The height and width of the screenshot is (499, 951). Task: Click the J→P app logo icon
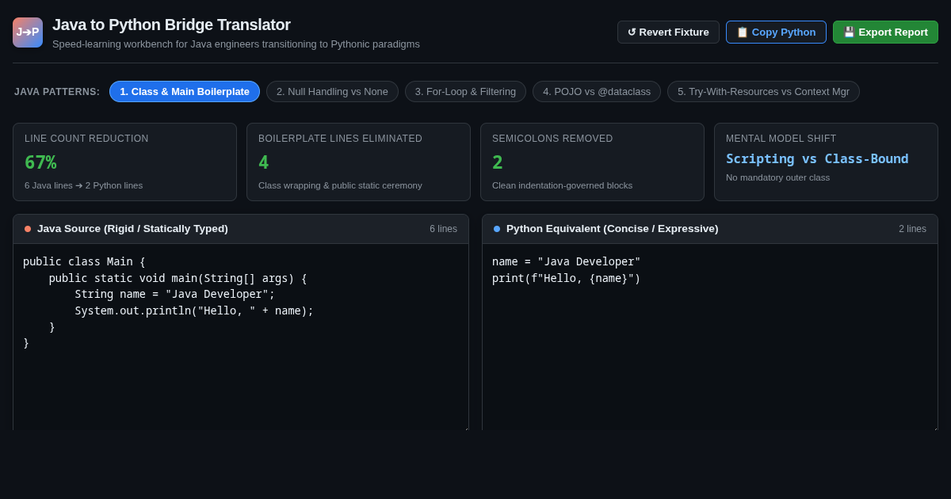(28, 32)
